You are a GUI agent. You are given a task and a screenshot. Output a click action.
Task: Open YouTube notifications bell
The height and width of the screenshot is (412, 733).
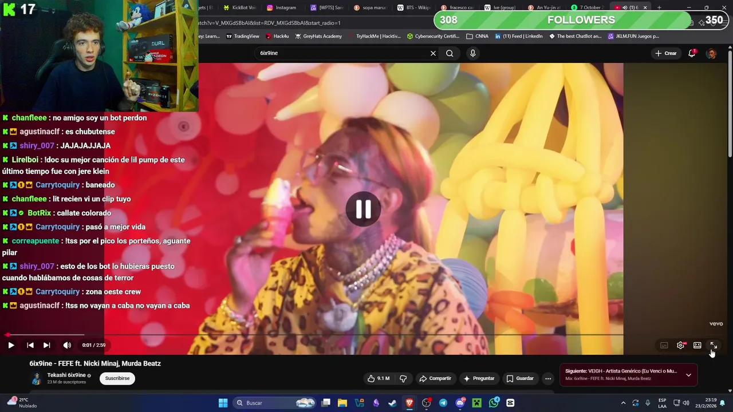[692, 53]
